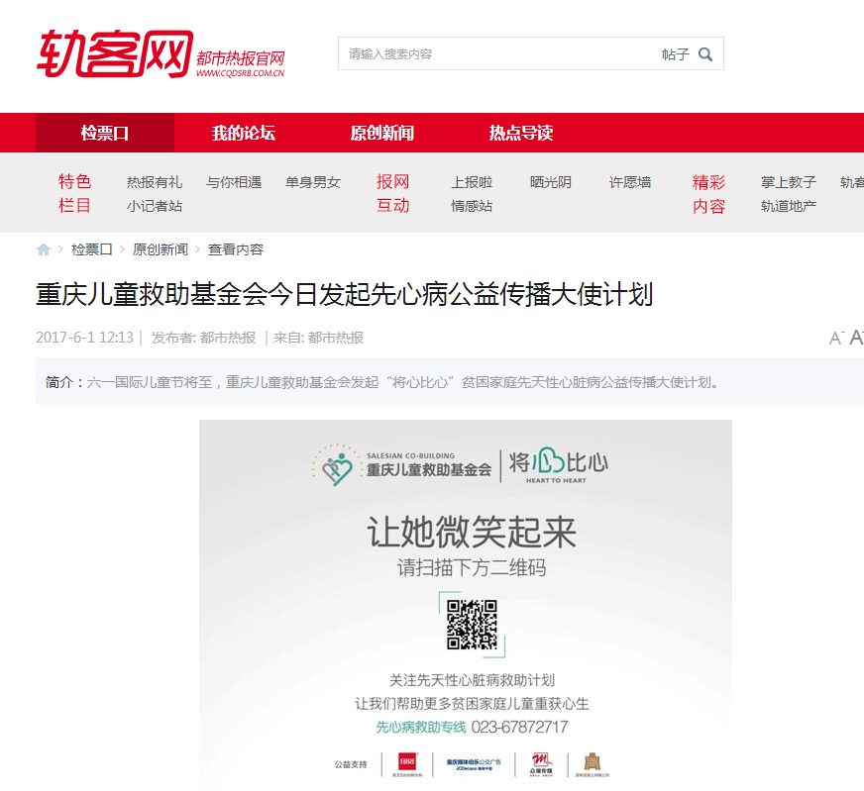Open the 上报啦 link
This screenshot has height=791, width=864.
(472, 182)
